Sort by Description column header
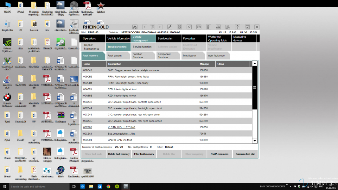The image size is (338, 190). (152, 64)
